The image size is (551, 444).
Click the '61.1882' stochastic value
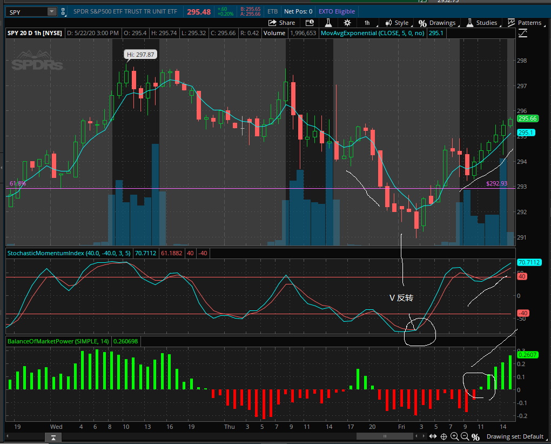coord(171,253)
